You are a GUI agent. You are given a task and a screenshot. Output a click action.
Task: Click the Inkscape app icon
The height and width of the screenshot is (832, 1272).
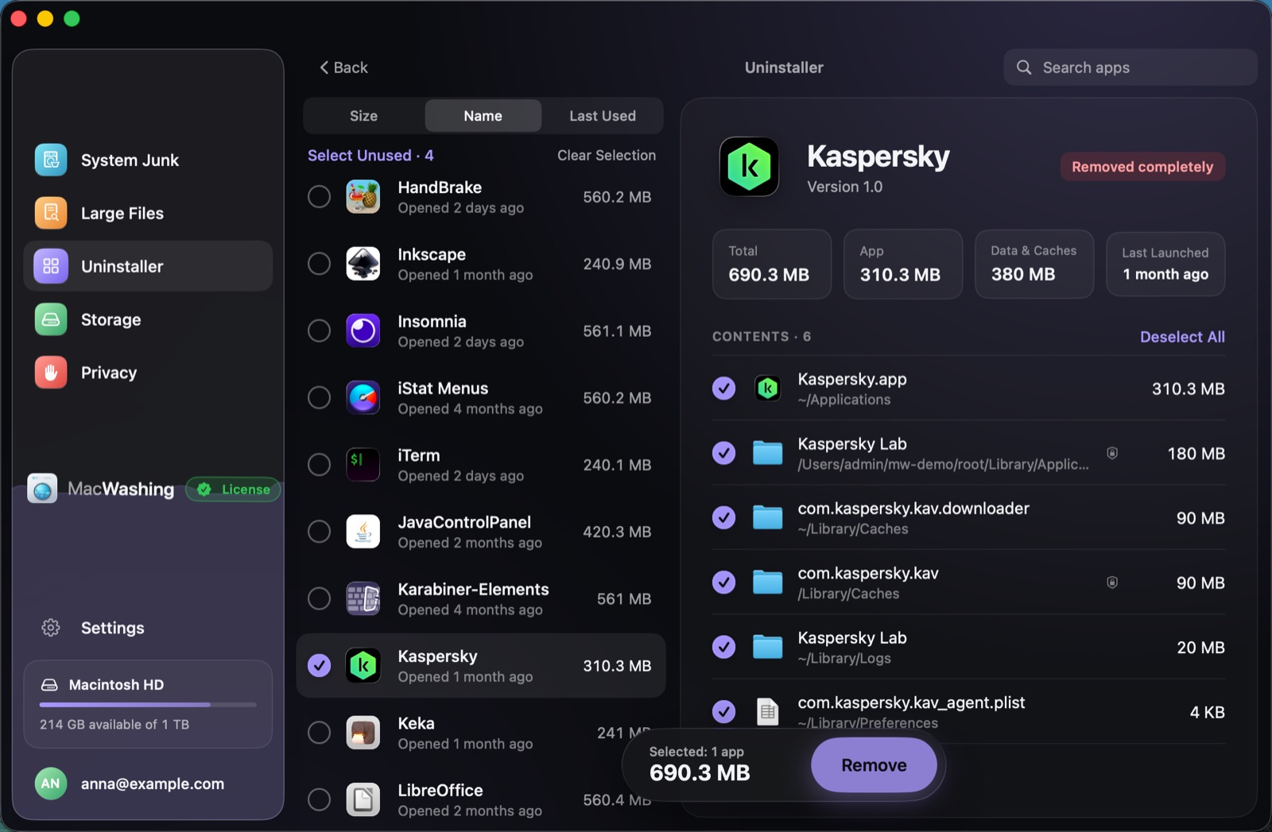[363, 263]
